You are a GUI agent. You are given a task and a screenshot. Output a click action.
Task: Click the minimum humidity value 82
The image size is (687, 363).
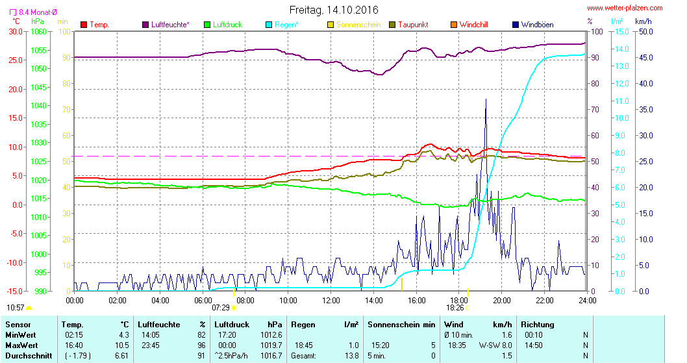(x=201, y=335)
